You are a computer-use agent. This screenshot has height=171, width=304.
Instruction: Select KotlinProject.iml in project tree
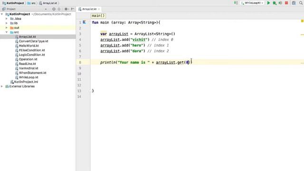click(26, 82)
